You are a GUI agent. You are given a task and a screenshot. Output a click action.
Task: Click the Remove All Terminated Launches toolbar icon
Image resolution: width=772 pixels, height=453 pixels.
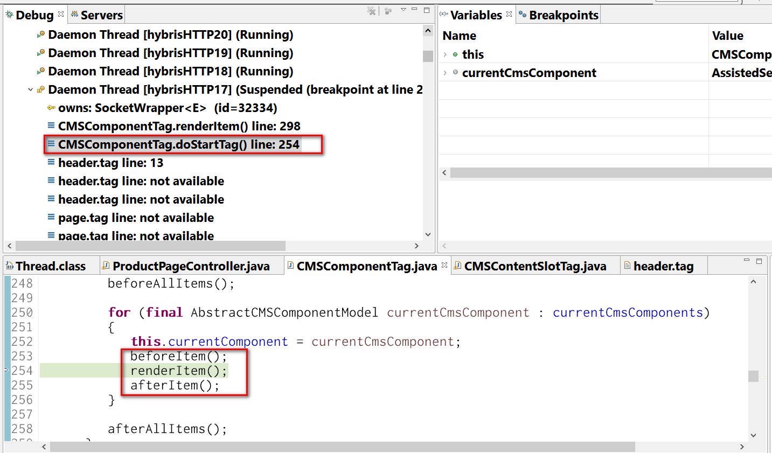(371, 11)
